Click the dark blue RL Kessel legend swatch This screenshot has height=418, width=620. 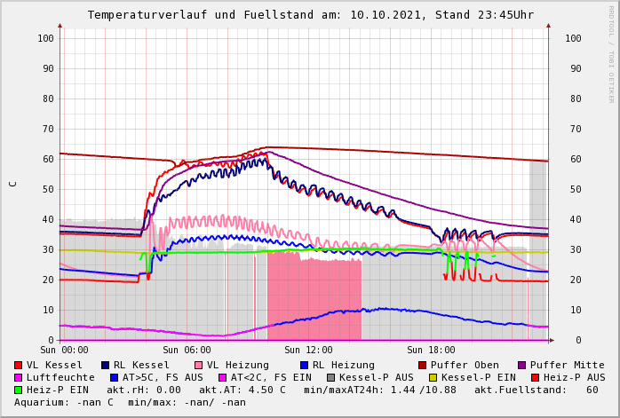106,365
